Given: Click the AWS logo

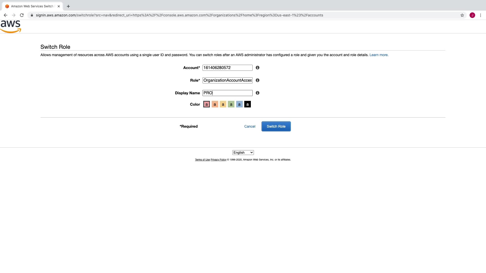Looking at the screenshot, I should [x=11, y=27].
